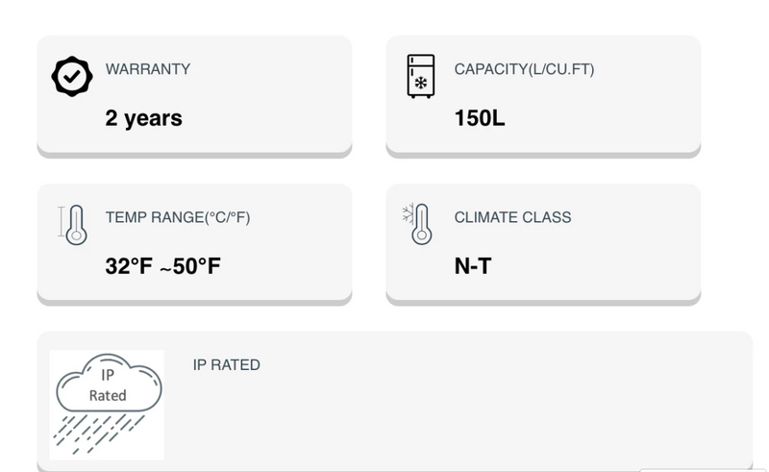Click the refrigerator capacity icon
This screenshot has width=769, height=472.
coord(421,76)
